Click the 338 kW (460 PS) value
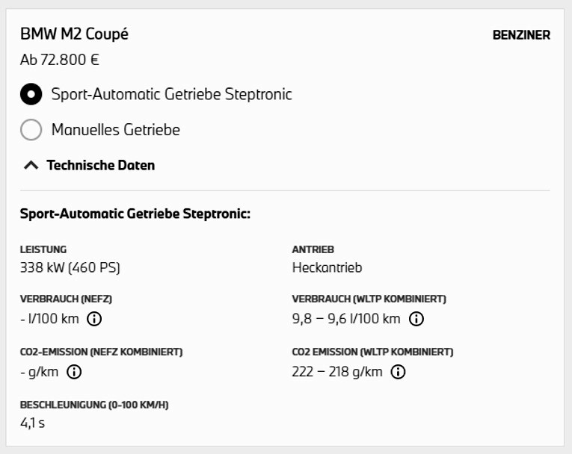572x454 pixels. tap(70, 268)
